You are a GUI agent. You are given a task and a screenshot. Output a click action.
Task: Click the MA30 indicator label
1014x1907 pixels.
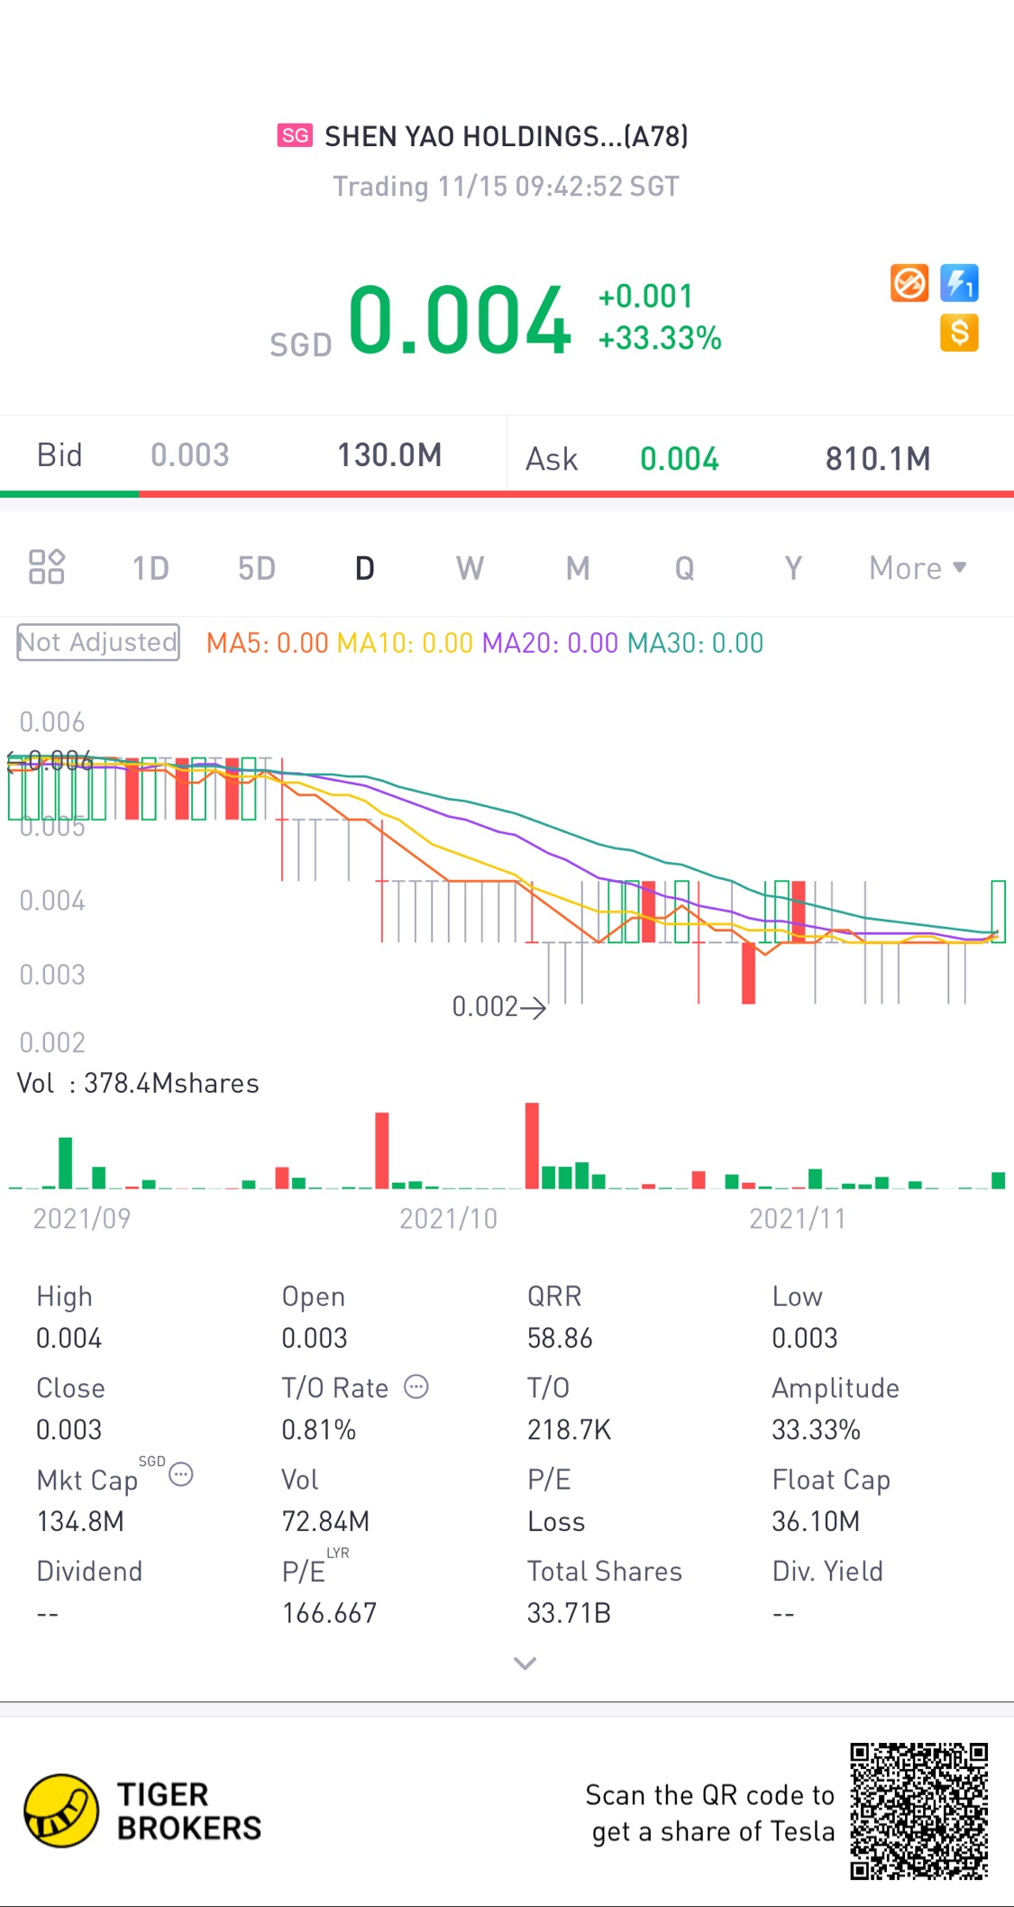click(x=695, y=643)
